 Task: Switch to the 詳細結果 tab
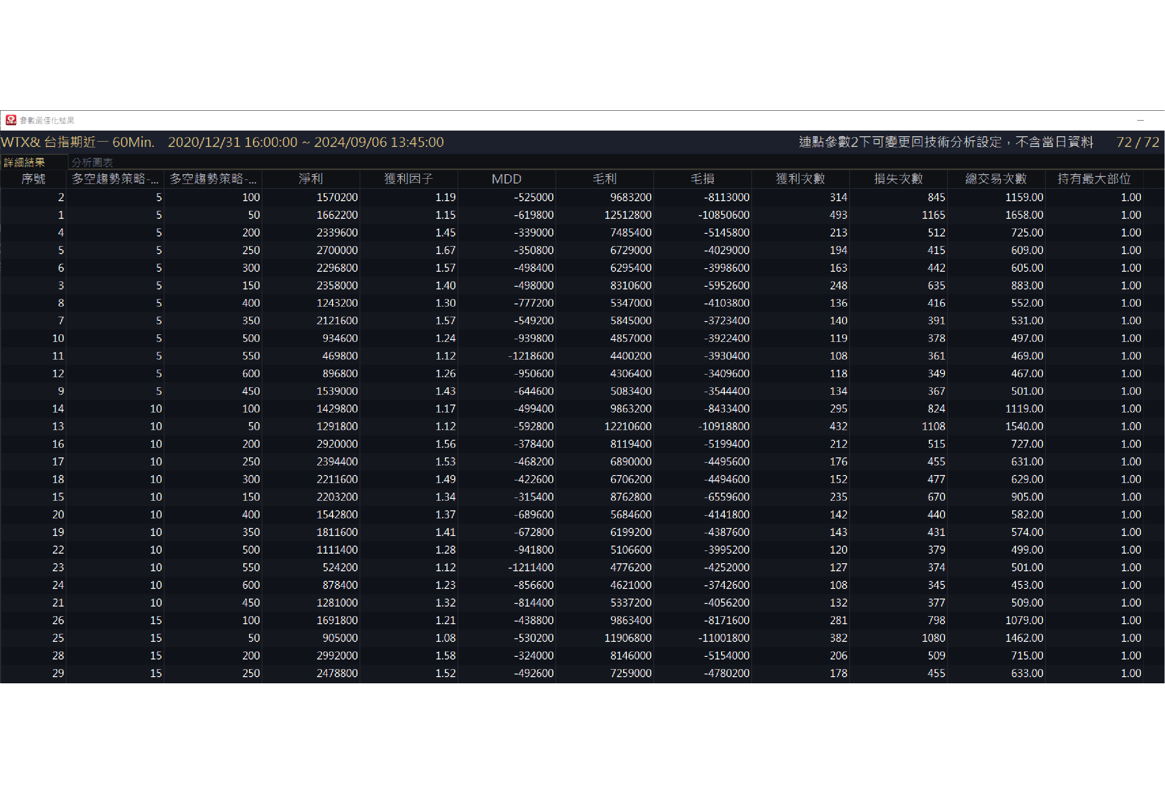tap(25, 162)
